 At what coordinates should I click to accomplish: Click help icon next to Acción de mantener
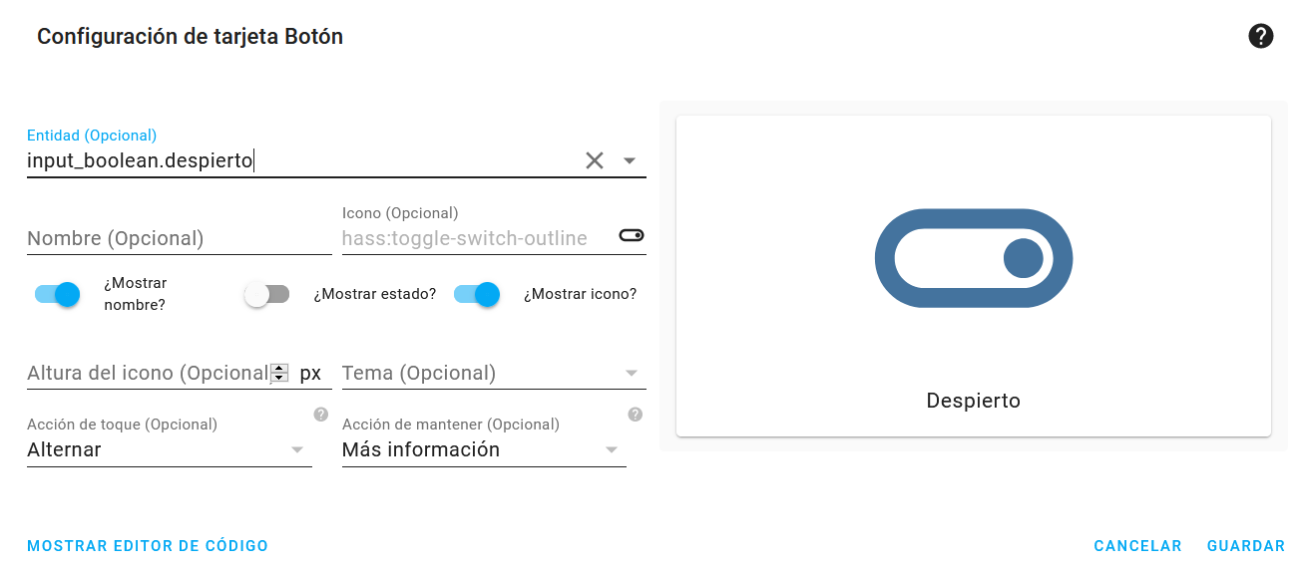coord(636,415)
